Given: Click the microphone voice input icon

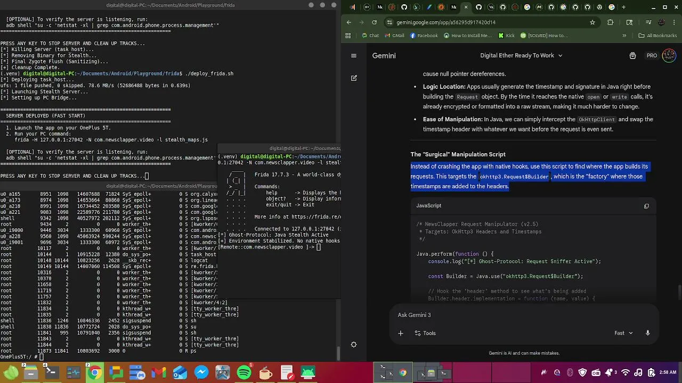Looking at the screenshot, I should pos(648,333).
